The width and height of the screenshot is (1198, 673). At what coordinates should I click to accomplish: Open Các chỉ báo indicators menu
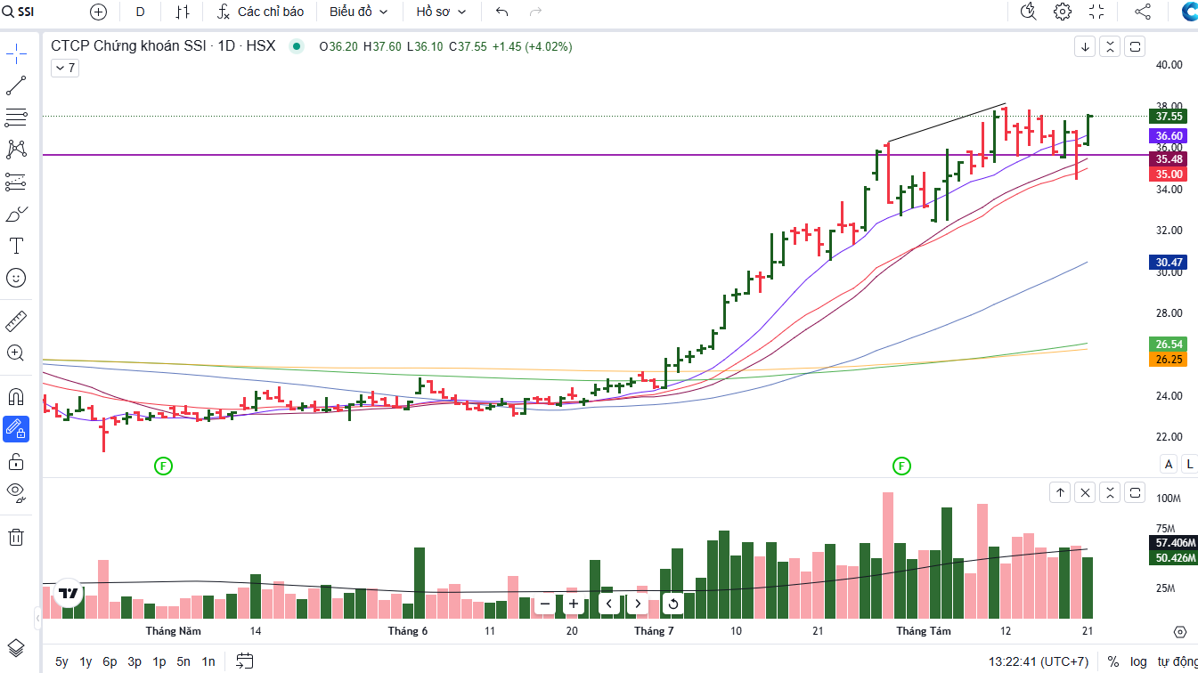tap(261, 12)
